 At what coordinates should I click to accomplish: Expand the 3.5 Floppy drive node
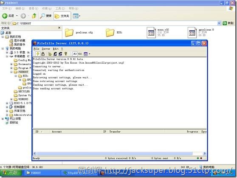(x=7, y=53)
